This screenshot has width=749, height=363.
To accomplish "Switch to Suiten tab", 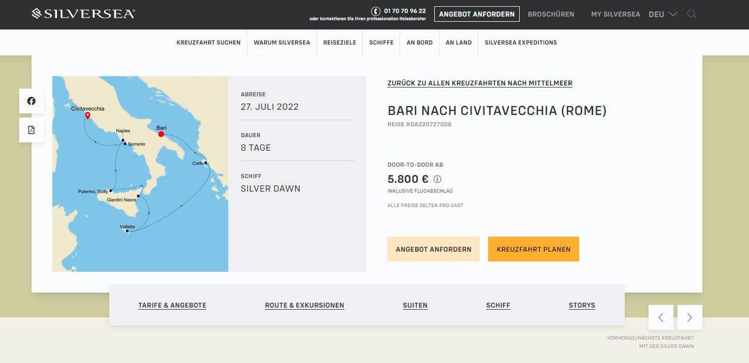I will point(415,306).
